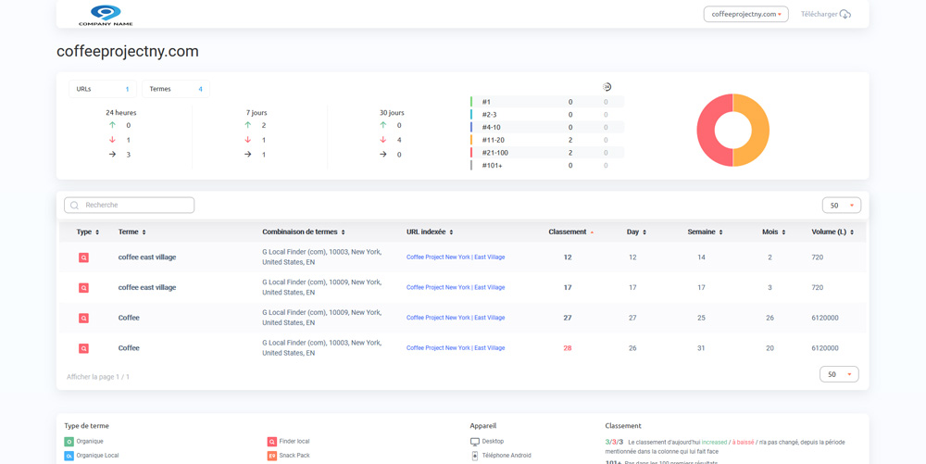The height and width of the screenshot is (464, 926).
Task: Click the company logo in header
Action: click(106, 16)
